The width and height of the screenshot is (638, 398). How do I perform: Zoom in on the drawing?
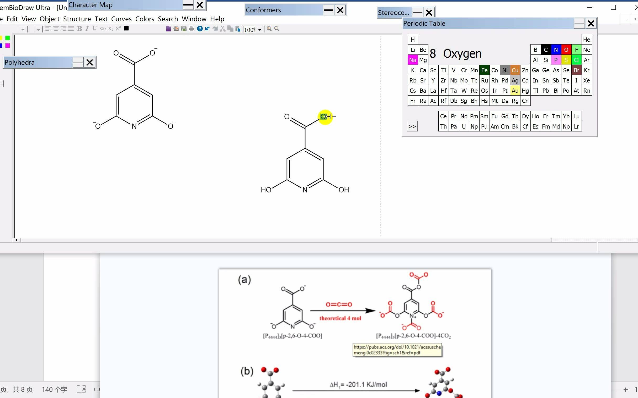click(x=269, y=29)
